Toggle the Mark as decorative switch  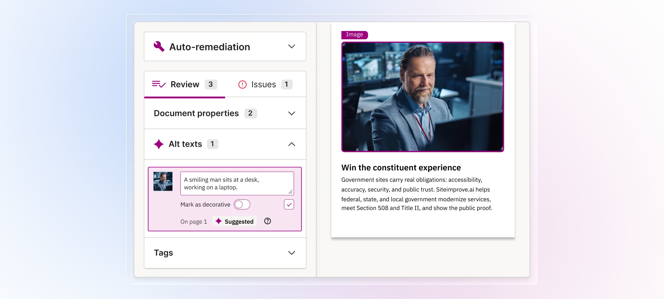242,204
